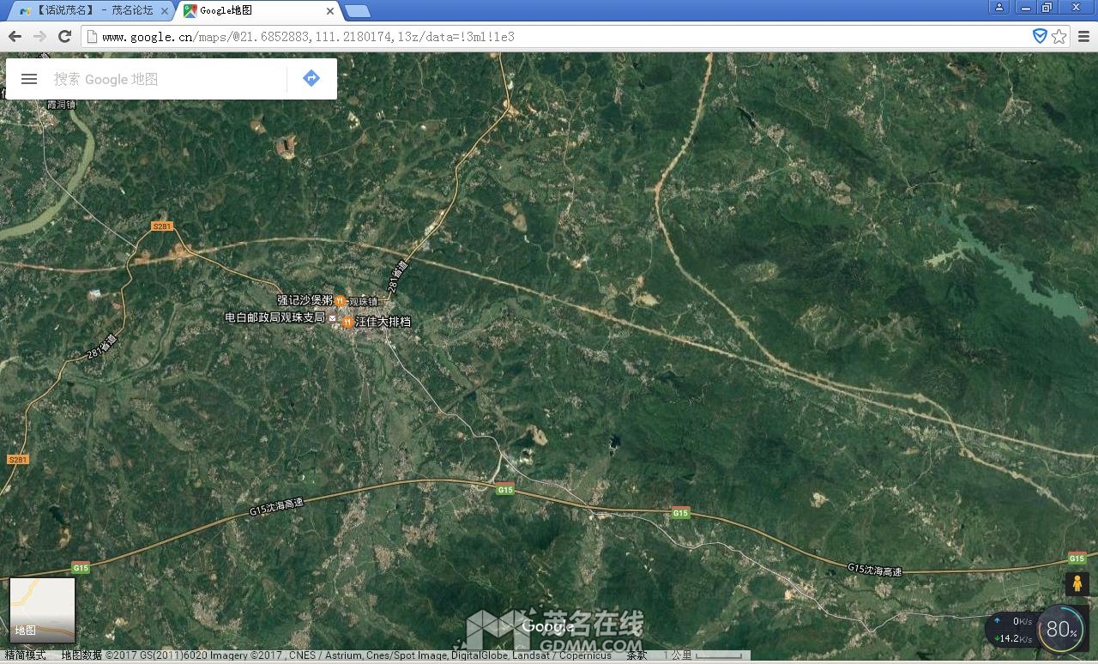Click the 80% speed monitor circle
The image size is (1098, 664).
[x=1061, y=631]
